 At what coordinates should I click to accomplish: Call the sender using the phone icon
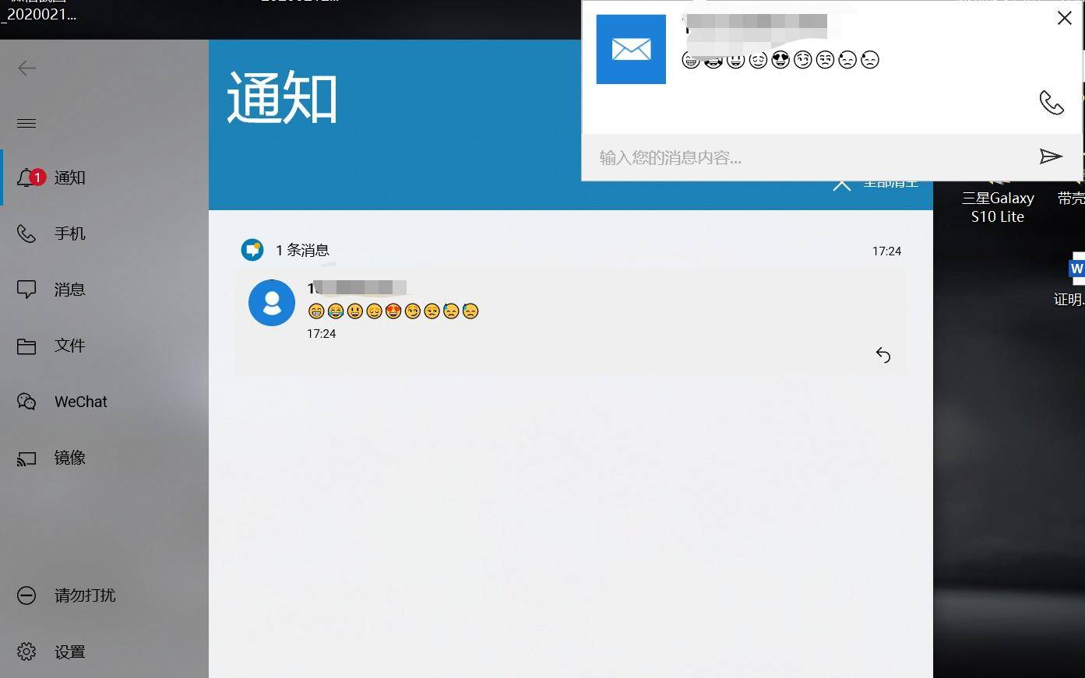tap(1052, 101)
